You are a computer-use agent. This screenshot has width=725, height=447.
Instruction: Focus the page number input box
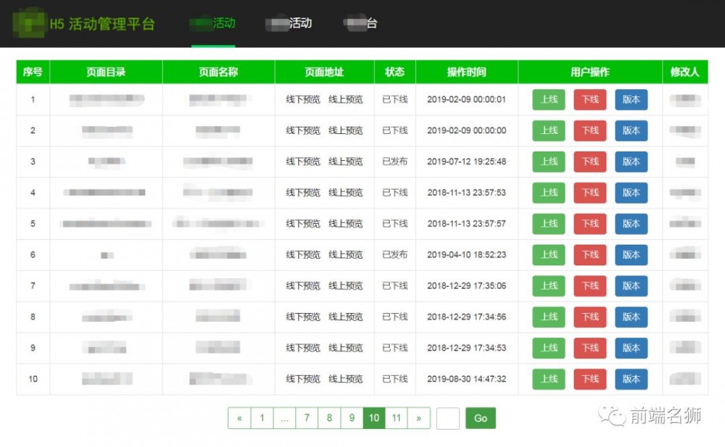coord(447,418)
